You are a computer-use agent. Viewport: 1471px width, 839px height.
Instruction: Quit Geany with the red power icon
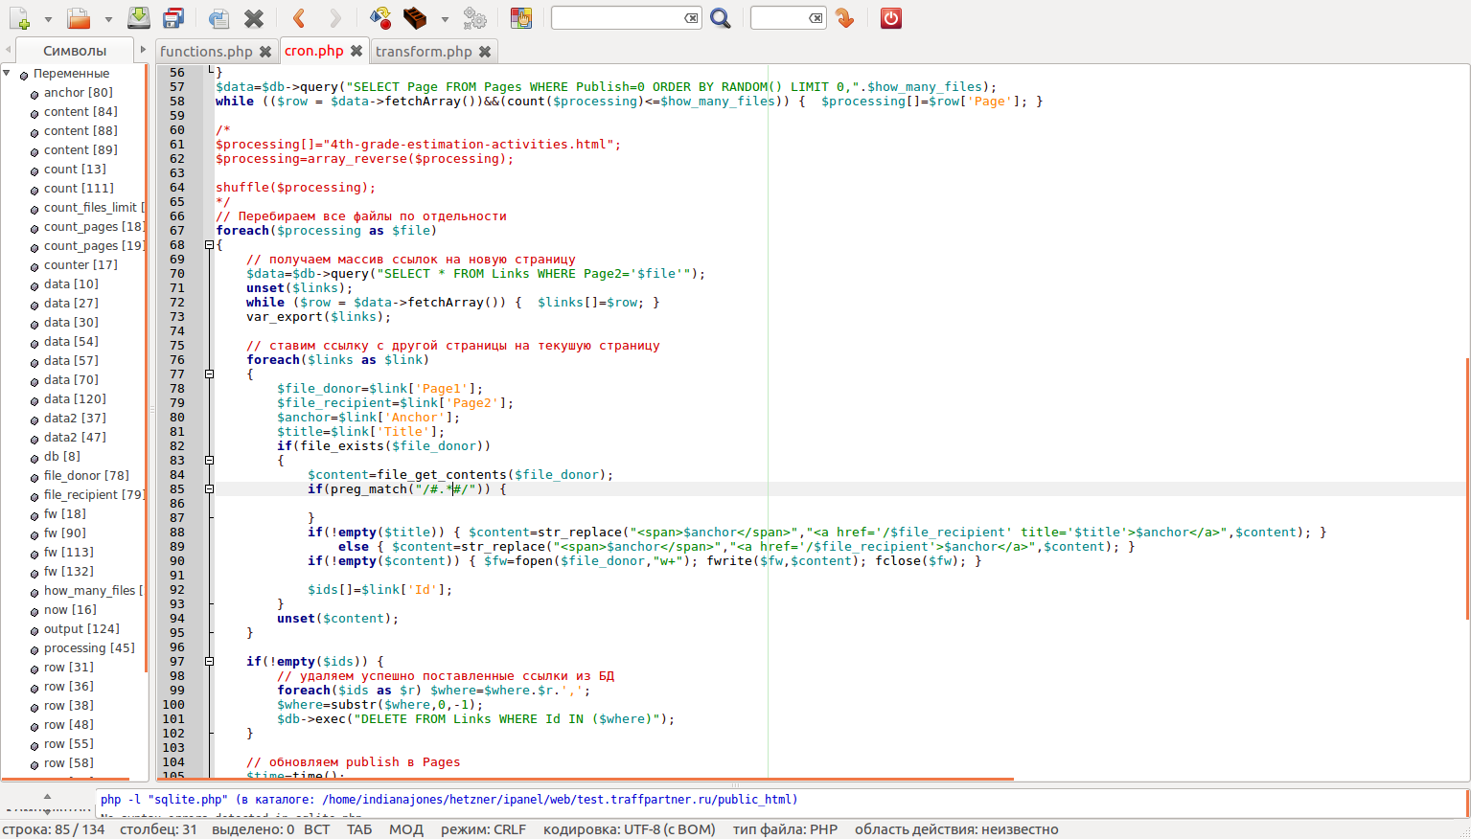[x=891, y=18]
